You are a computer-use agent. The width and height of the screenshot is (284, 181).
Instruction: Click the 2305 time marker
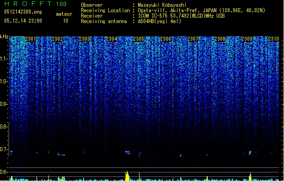click(139, 39)
